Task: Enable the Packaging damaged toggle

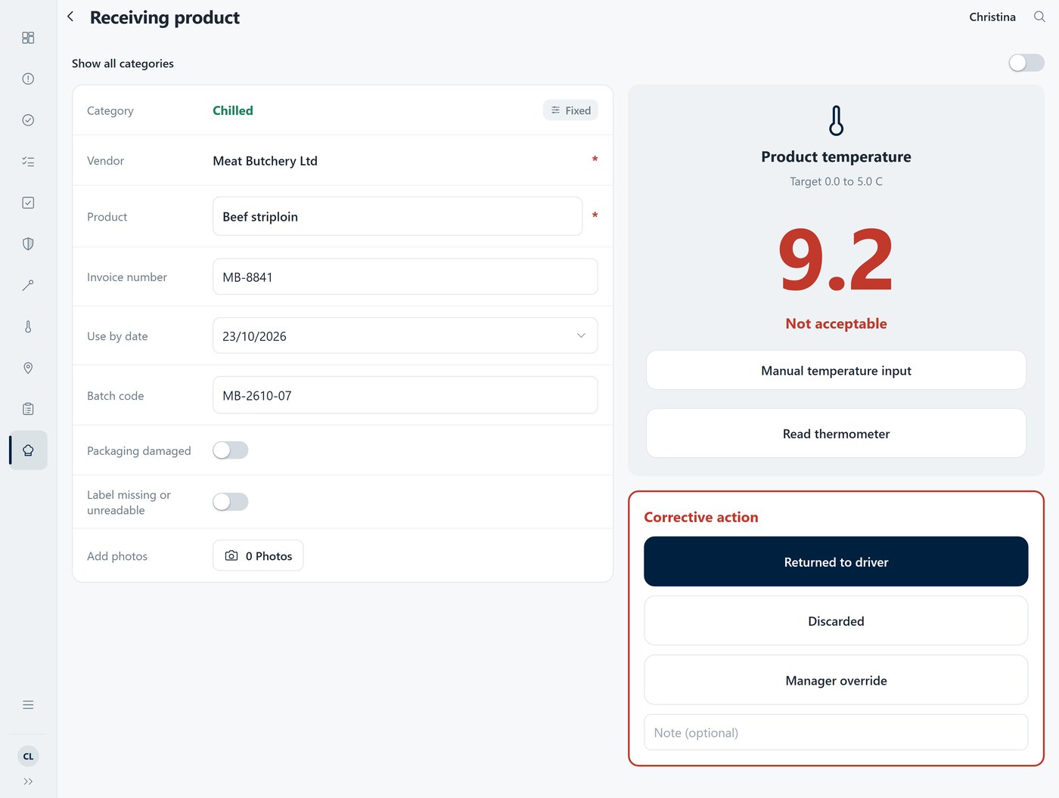Action: (230, 450)
